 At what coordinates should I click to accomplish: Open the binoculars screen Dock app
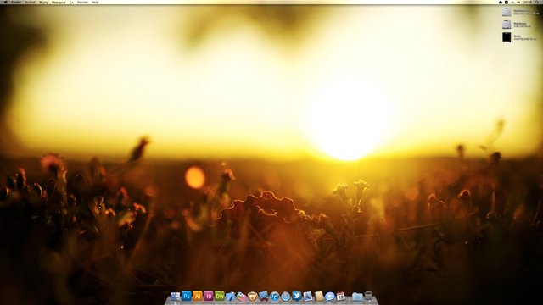(x=264, y=297)
